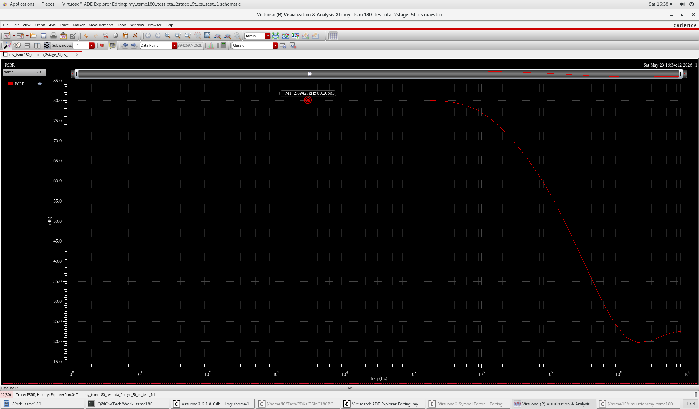Click the Print icon
The width and height of the screenshot is (699, 409).
pos(53,36)
